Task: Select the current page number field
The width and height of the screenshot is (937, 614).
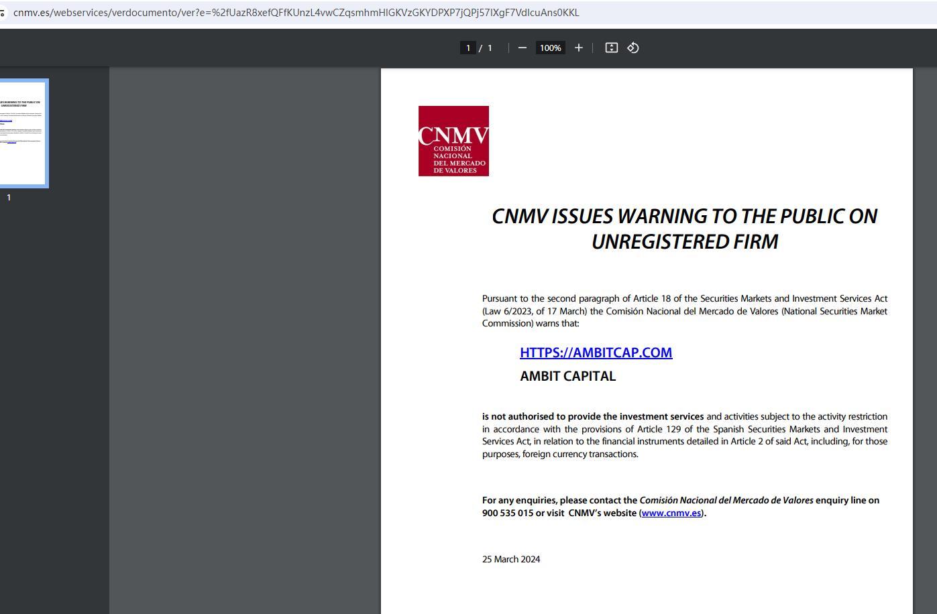Action: [x=467, y=48]
